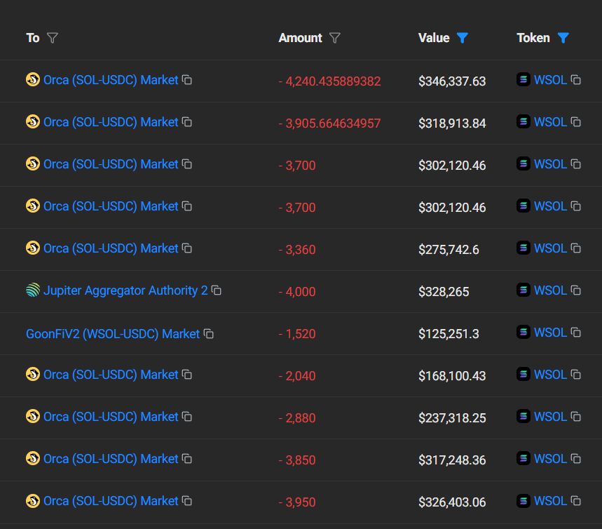Copy WSOL token address in $168,100.43 row
This screenshot has height=529, width=602.
tap(576, 375)
